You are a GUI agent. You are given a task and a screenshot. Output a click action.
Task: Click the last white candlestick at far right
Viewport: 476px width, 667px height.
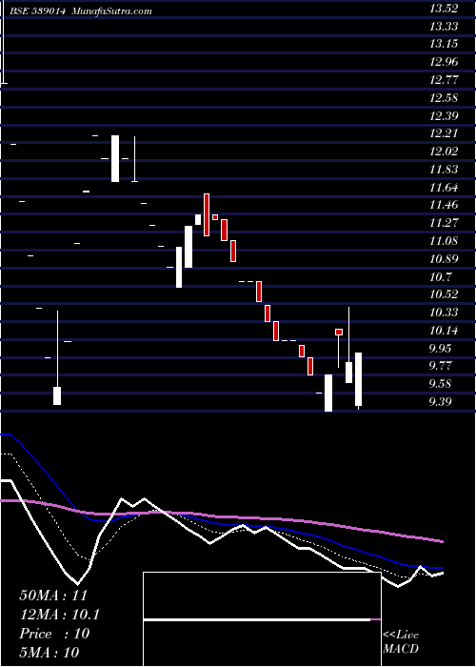(x=358, y=379)
